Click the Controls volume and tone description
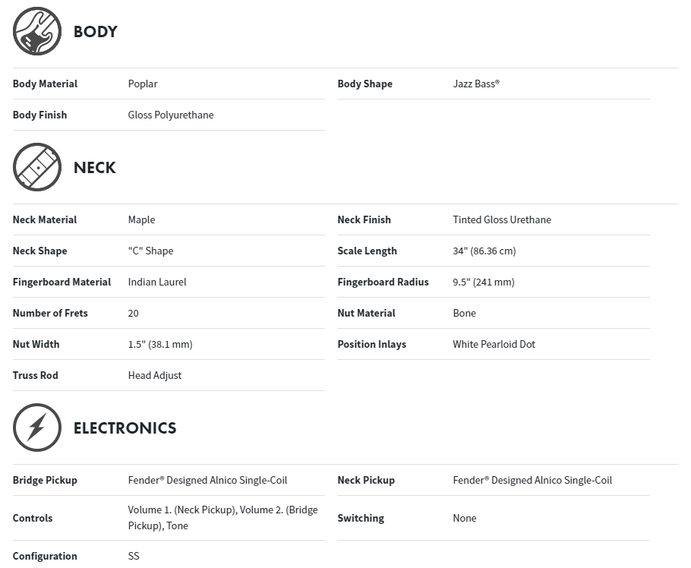 coord(222,518)
